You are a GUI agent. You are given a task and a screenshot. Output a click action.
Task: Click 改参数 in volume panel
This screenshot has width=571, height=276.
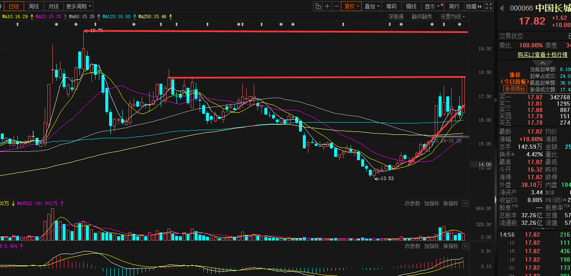tap(412, 204)
